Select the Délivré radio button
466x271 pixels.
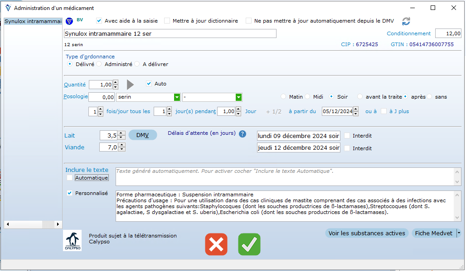click(x=70, y=64)
